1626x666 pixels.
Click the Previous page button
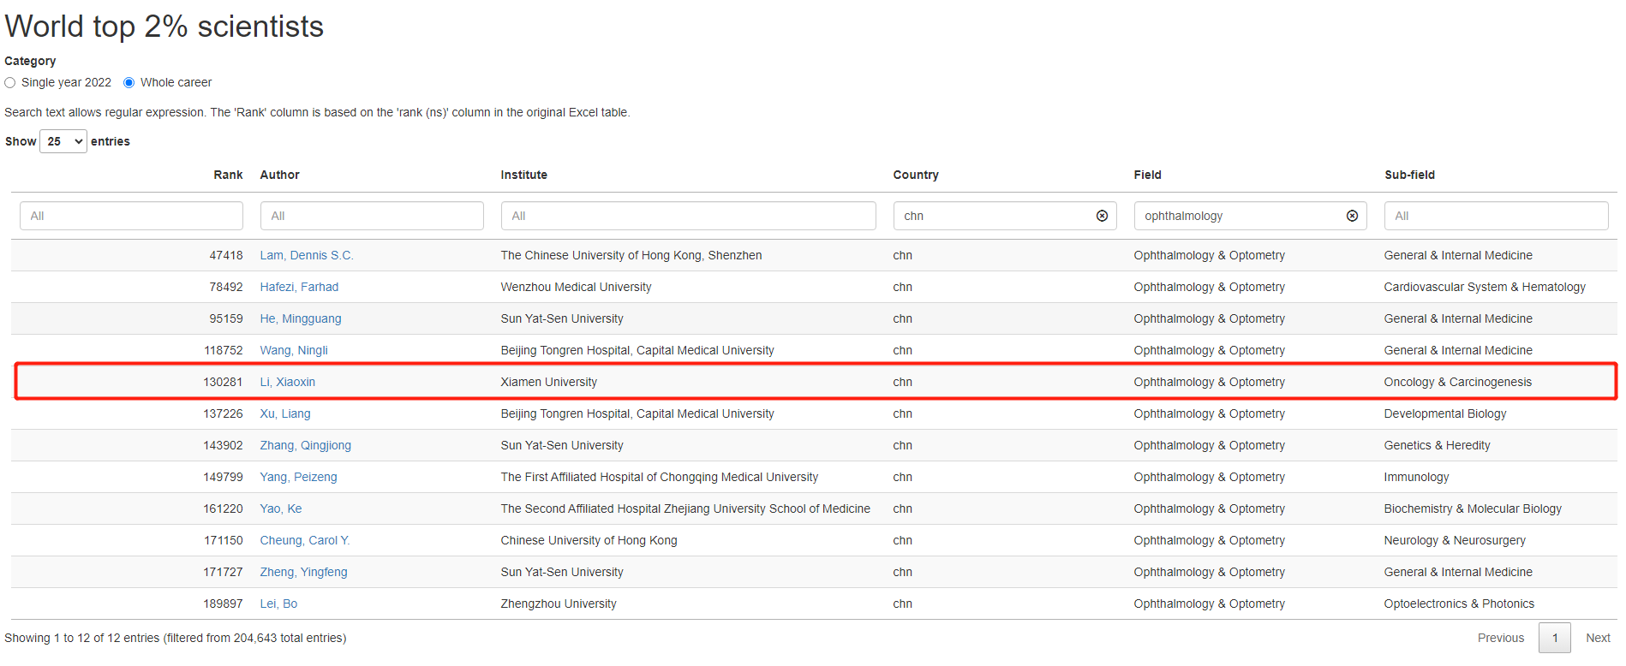(1500, 638)
